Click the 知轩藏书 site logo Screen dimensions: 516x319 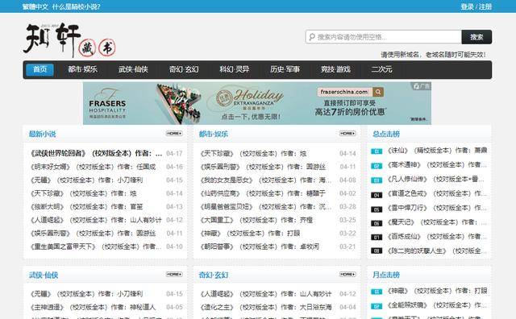(x=69, y=40)
